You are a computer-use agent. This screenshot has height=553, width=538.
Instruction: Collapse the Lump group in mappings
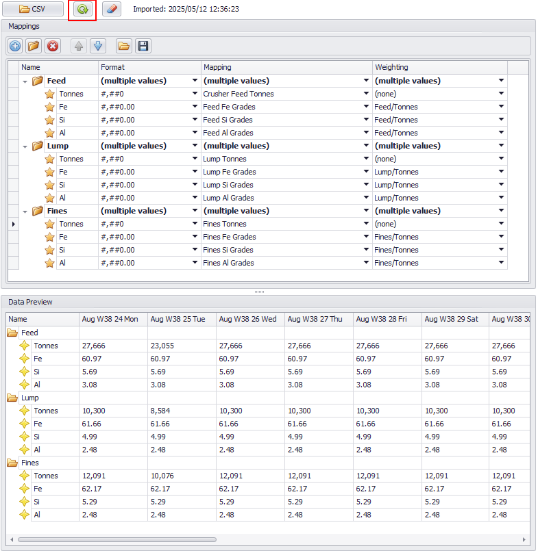pos(25,146)
